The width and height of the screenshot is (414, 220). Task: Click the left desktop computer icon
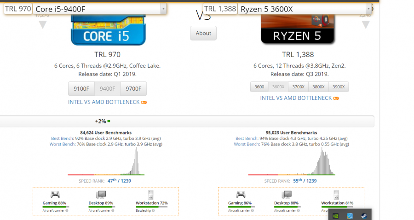[101, 194]
